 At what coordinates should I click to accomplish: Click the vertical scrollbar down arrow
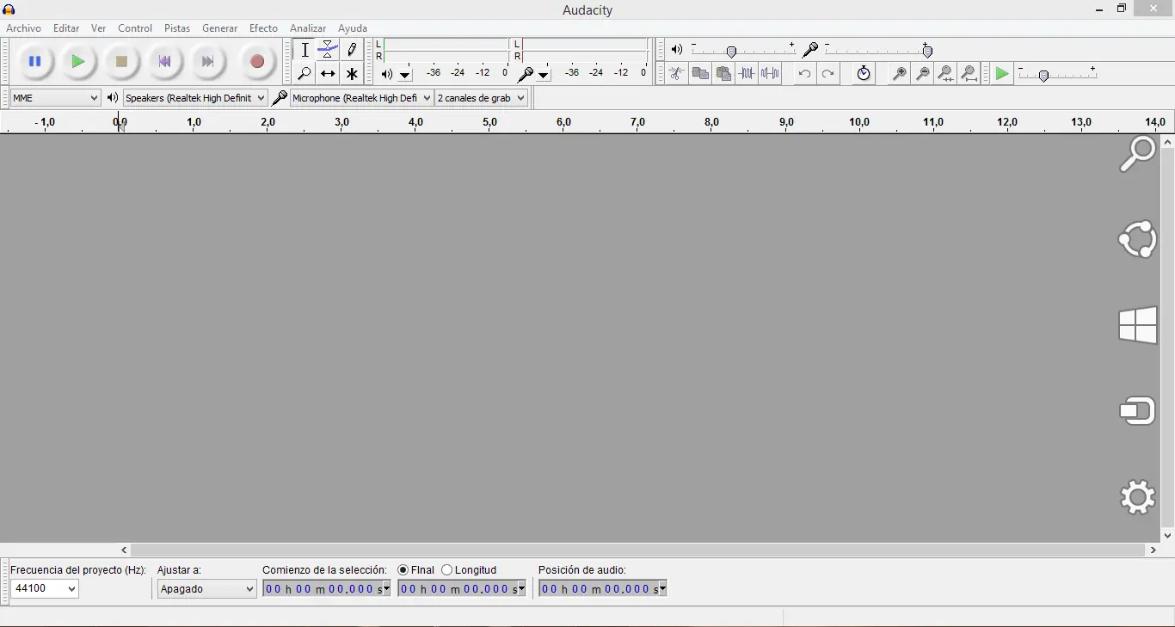[1167, 535]
